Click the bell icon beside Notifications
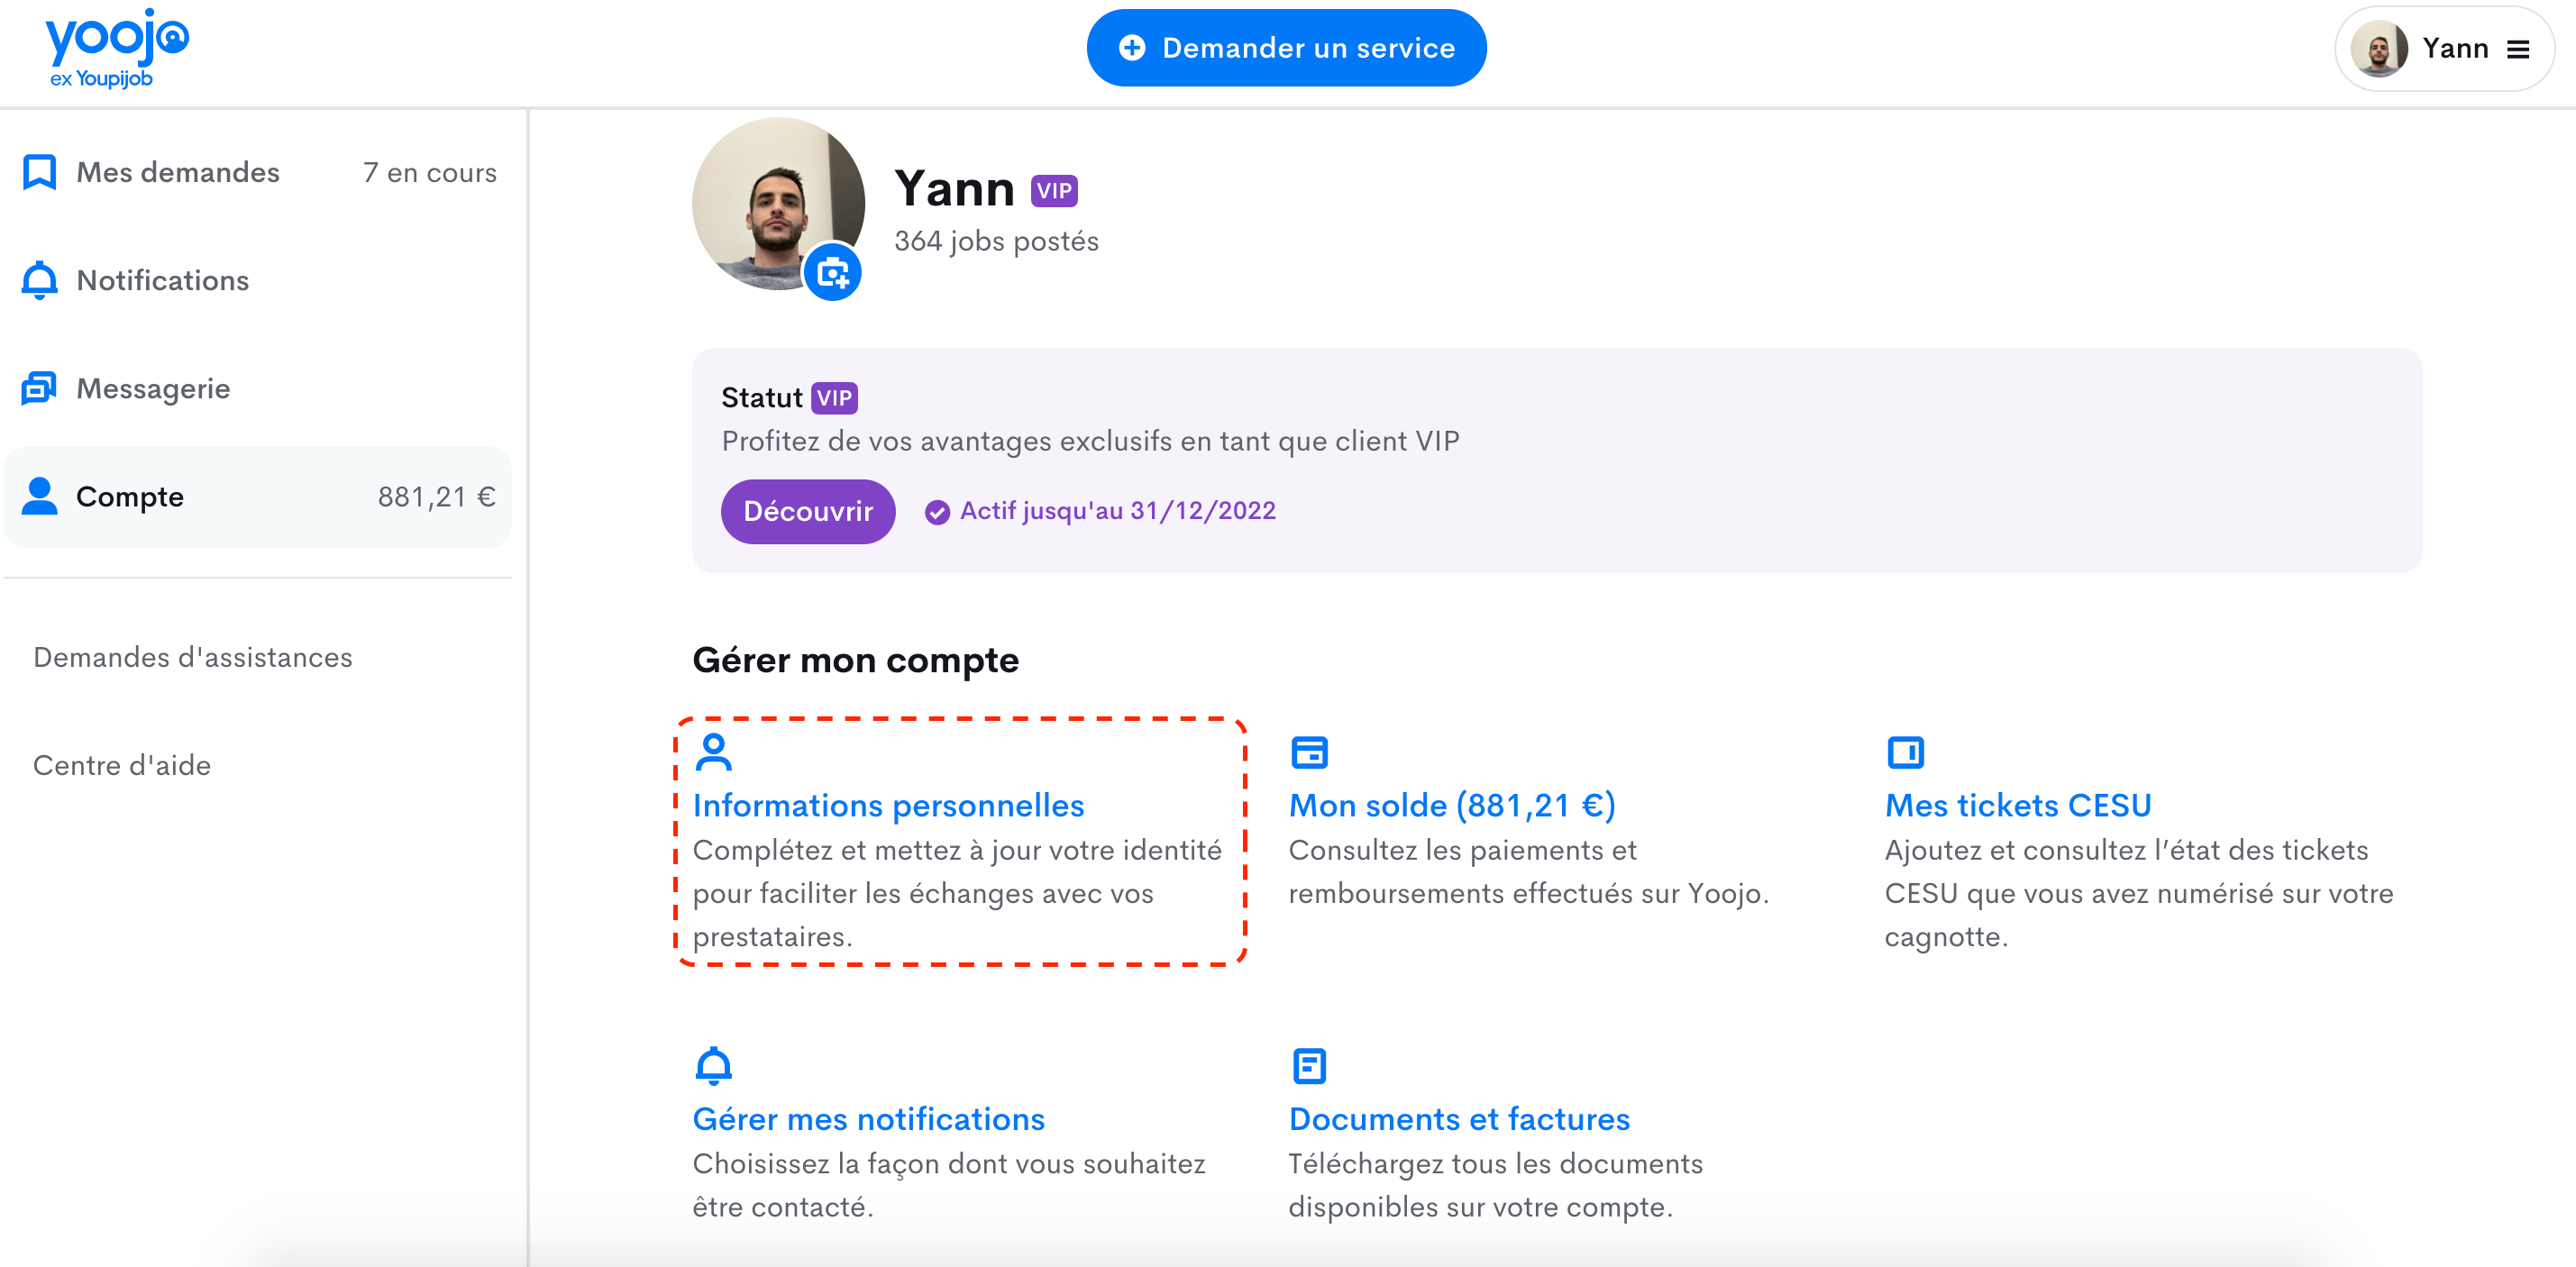The height and width of the screenshot is (1267, 2576). [x=40, y=280]
